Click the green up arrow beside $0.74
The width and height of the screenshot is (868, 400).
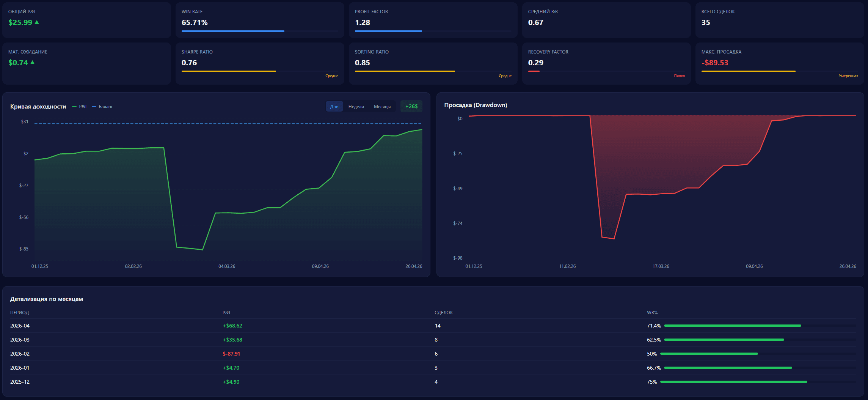(32, 62)
